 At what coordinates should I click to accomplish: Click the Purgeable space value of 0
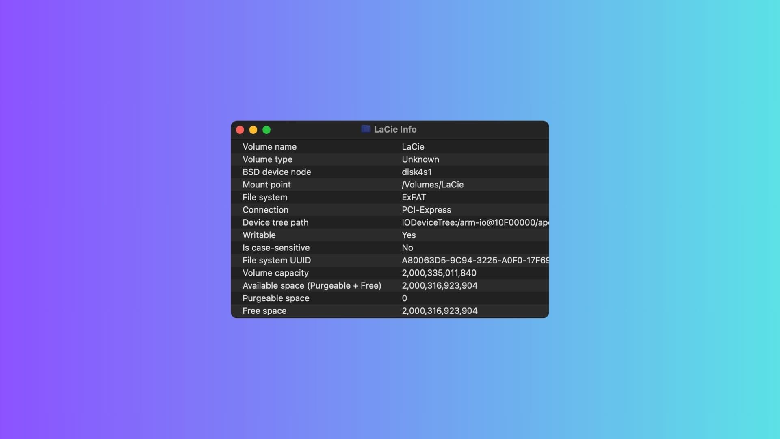pos(404,298)
